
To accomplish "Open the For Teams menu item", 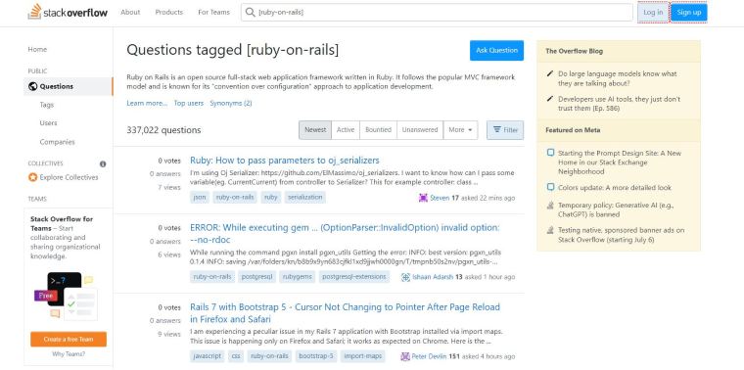I will [213, 13].
